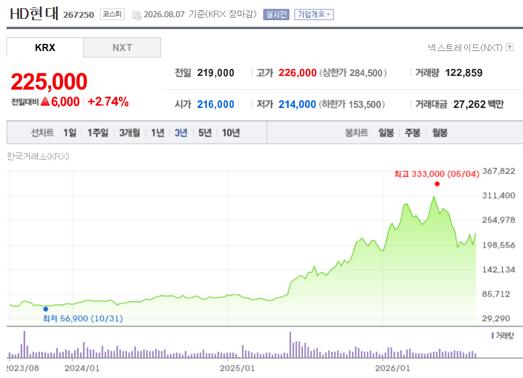Show the 주봉 candle chart

[412, 132]
